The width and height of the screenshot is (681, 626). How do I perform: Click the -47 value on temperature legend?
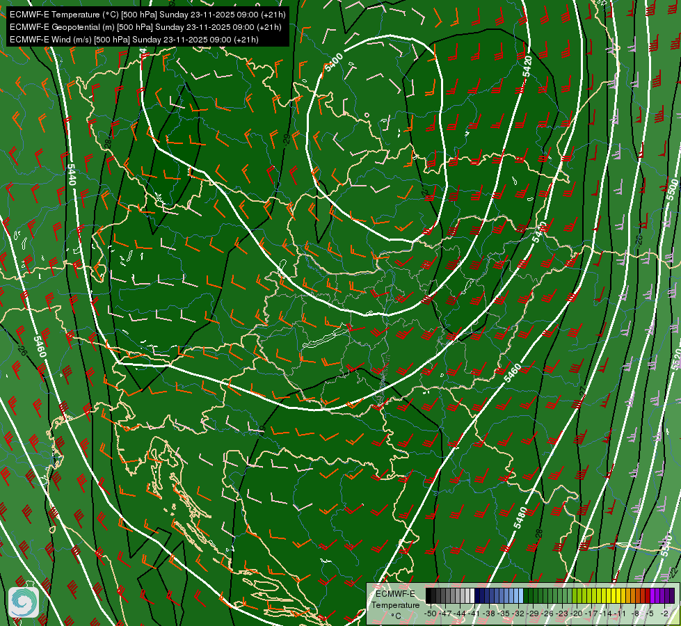click(x=444, y=613)
